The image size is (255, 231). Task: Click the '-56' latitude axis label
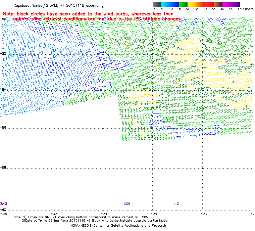(3, 128)
